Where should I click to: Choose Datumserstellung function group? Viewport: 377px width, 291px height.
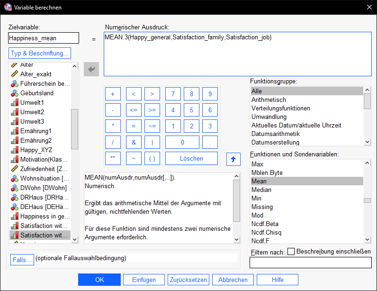tap(307, 142)
